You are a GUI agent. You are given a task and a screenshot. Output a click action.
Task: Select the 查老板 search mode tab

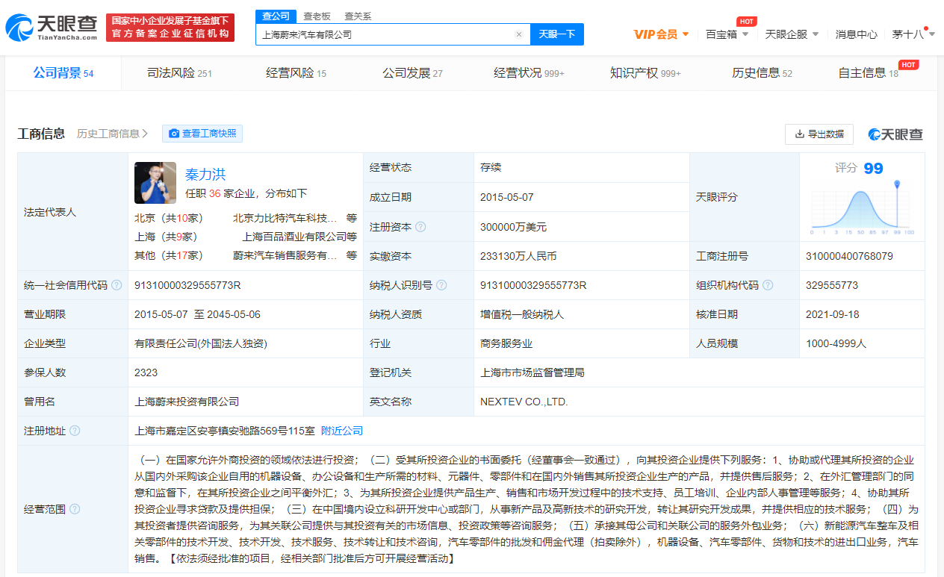(x=317, y=16)
